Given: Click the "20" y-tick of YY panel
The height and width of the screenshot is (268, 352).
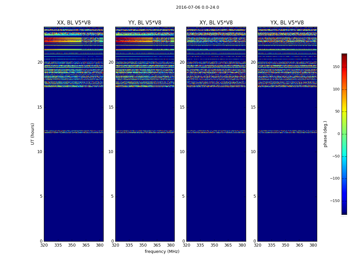Looking at the screenshot, I should point(111,62).
